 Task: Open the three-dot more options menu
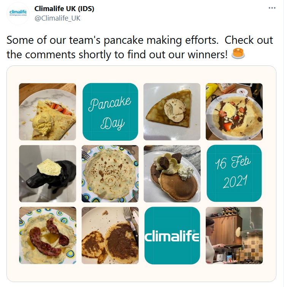tap(272, 8)
